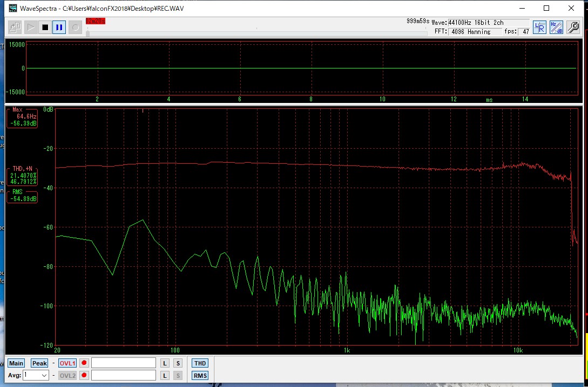The height and width of the screenshot is (387, 588).
Task: Click the red record dot beside OVL2
Action: tap(84, 375)
